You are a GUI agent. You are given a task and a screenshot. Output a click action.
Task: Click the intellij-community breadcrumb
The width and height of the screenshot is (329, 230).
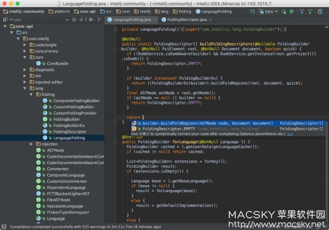[24, 12]
